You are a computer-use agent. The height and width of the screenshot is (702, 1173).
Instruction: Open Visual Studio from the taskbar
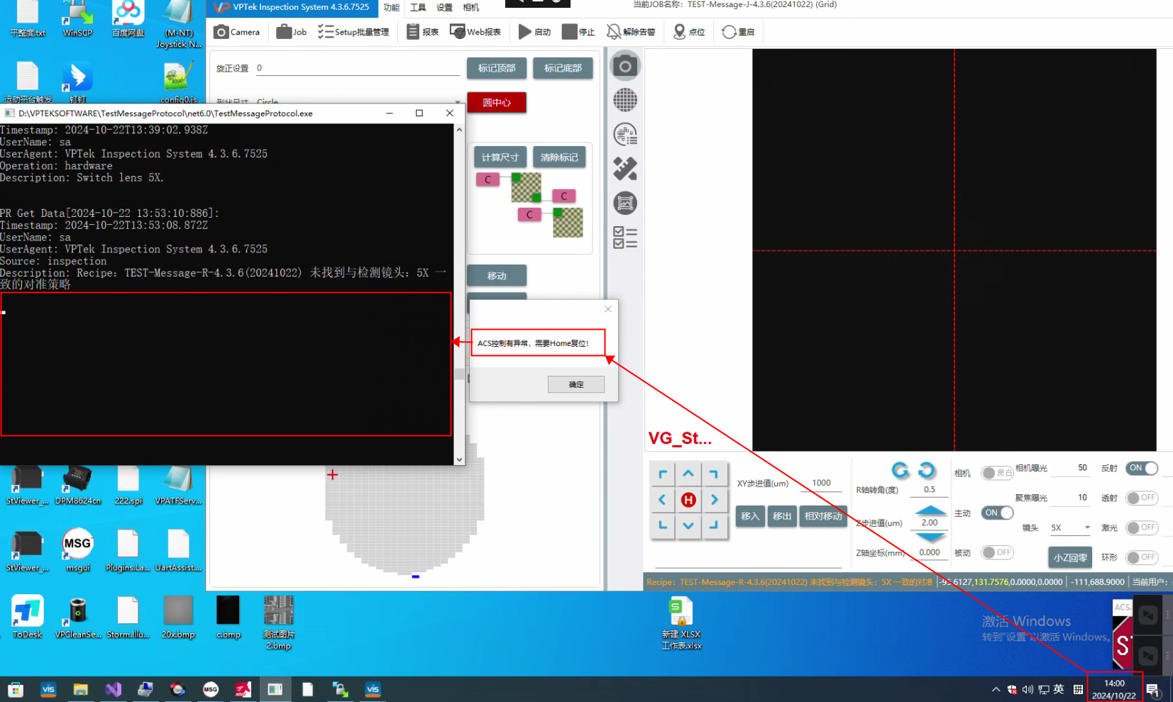click(x=114, y=689)
